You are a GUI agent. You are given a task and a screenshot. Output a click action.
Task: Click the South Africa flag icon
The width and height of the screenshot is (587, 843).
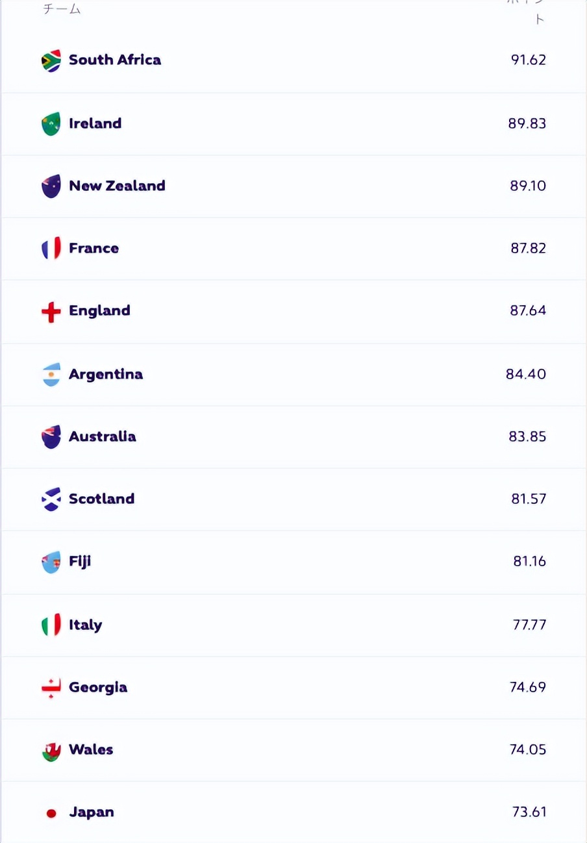tap(51, 60)
